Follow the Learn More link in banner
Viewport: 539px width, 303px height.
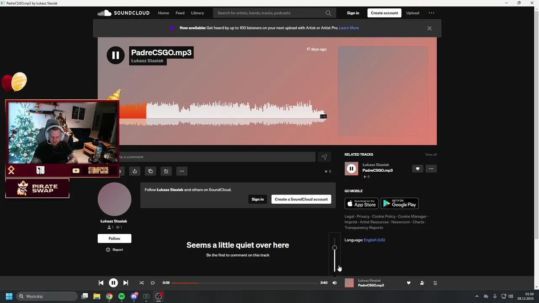pos(349,28)
